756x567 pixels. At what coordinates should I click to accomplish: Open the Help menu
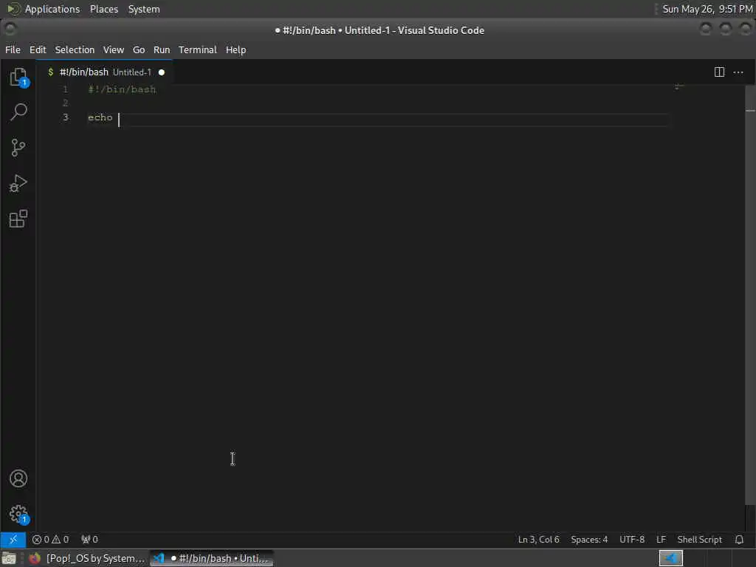236,49
